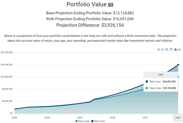This screenshot has width=183, height=123.
Task: Open the chart hamburger menu
Action: tap(179, 50)
